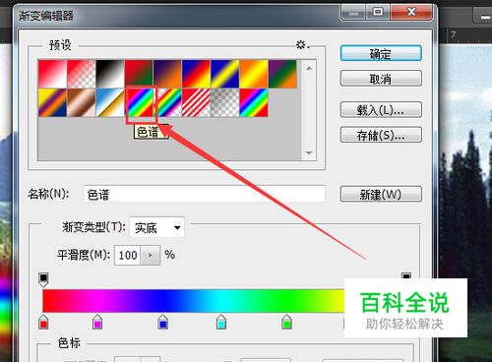Select the blue-yellow-blue gradient preset
This screenshot has height=362, width=492.
[225, 74]
